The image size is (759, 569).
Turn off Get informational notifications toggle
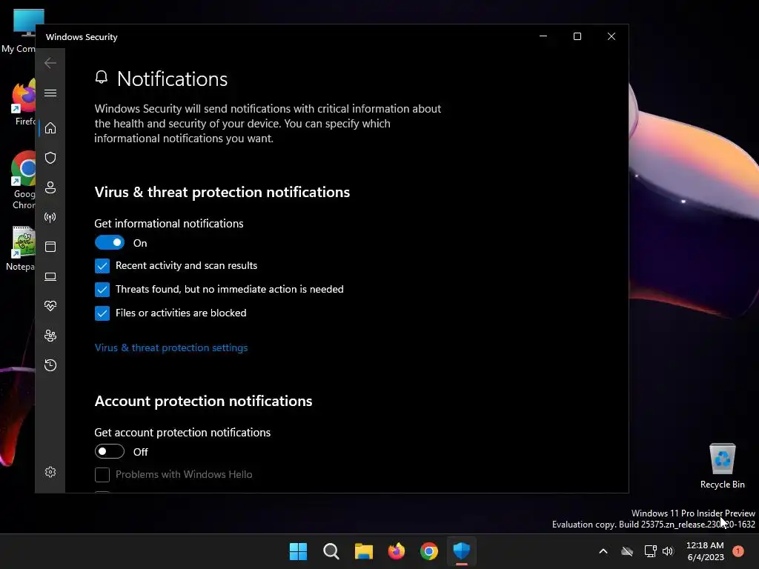(110, 243)
